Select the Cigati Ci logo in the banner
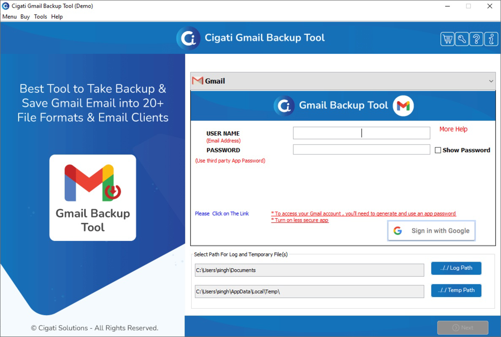Viewport: 501px width, 337px height. [189, 37]
